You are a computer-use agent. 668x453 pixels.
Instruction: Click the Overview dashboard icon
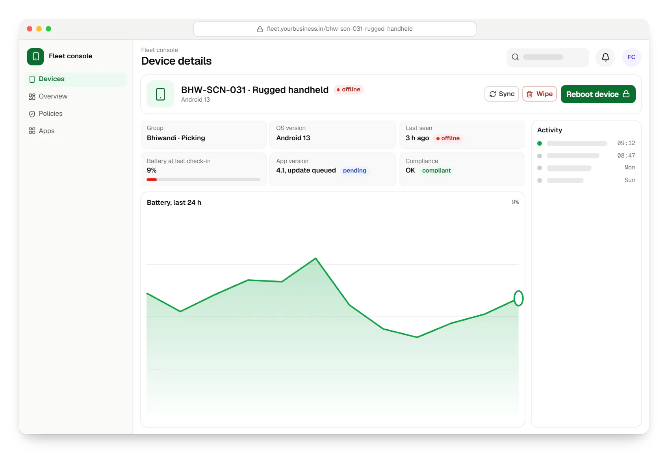32,97
